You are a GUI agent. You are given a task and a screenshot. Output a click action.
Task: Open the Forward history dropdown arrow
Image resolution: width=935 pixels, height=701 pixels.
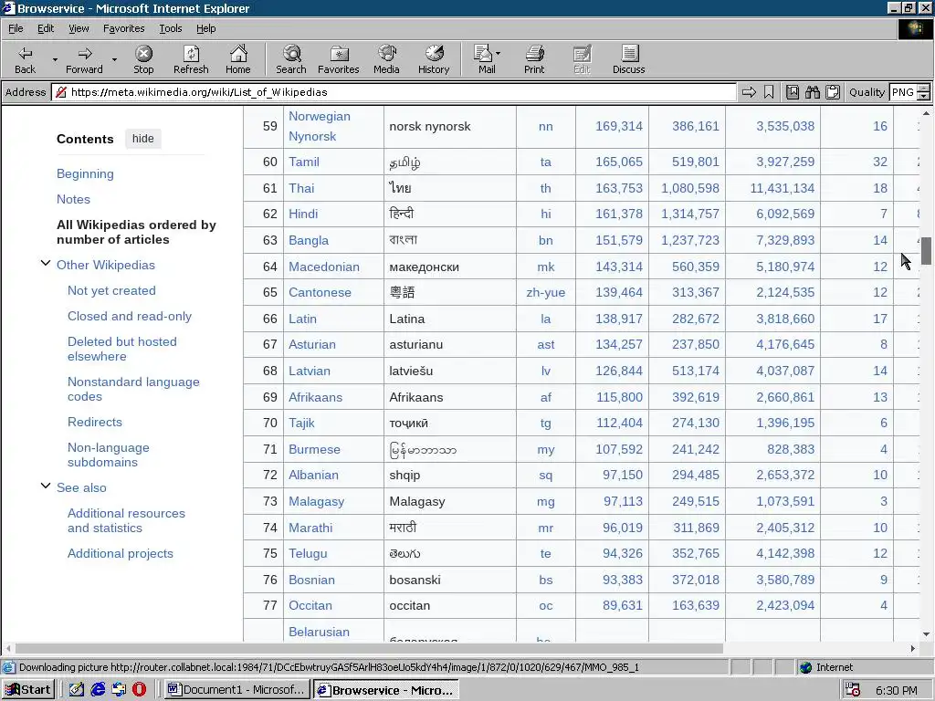(x=114, y=59)
